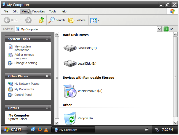Select the Local Disk (E:) drive icon
This screenshot has width=179, height=135.
[x=70, y=63]
